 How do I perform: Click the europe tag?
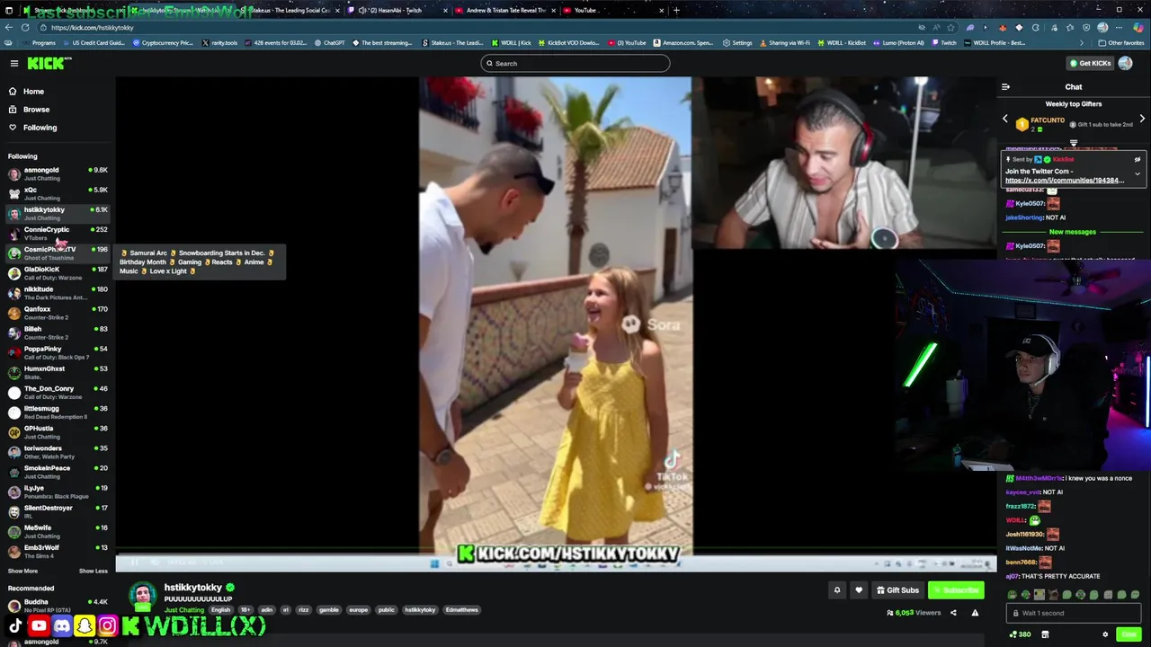358,609
